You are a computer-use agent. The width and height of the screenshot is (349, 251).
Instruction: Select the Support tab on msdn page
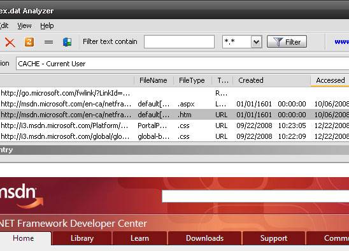click(x=274, y=238)
